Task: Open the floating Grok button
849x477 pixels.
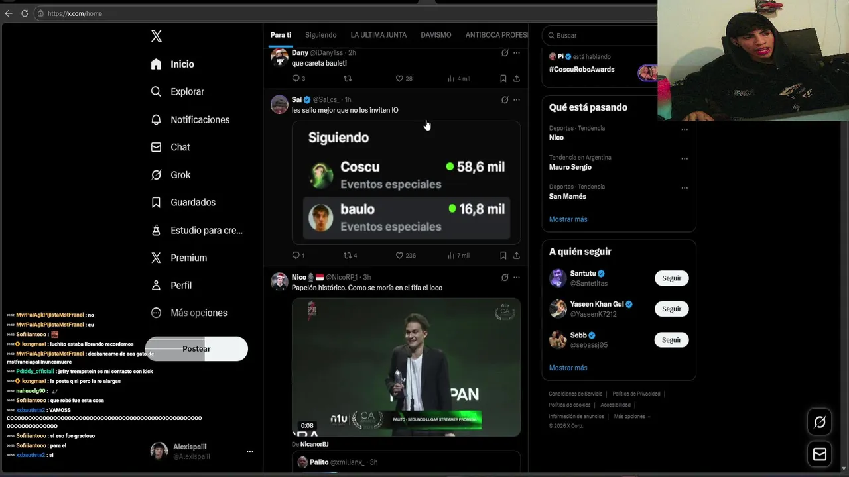Action: tap(820, 422)
